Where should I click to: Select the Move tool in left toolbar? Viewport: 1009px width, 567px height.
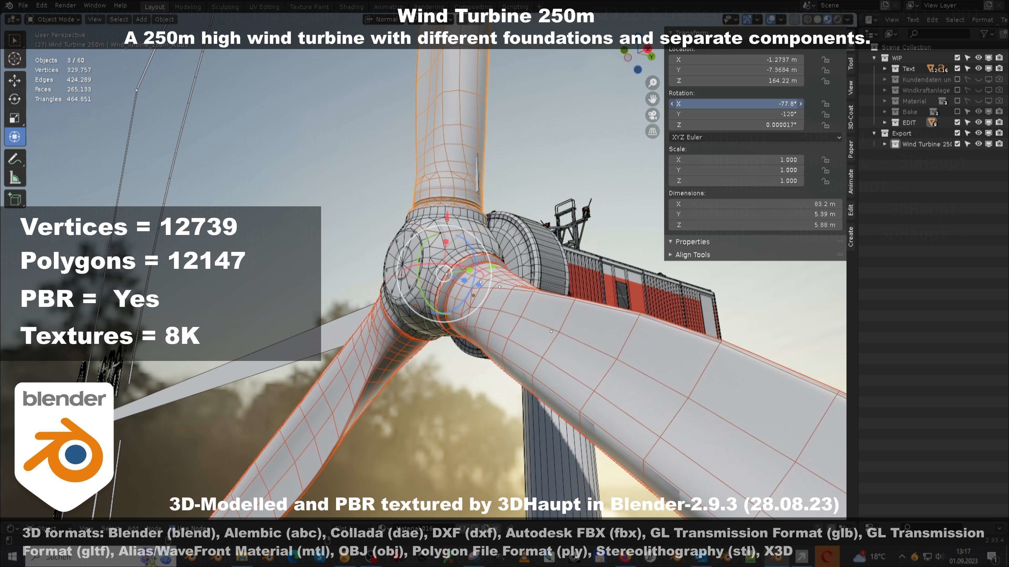[14, 80]
